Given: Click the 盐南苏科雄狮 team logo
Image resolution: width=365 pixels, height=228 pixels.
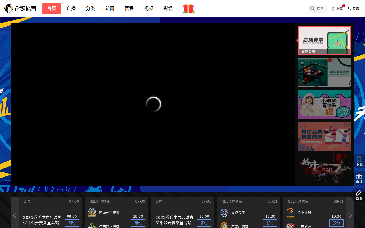Looking at the screenshot, I should [92, 213].
